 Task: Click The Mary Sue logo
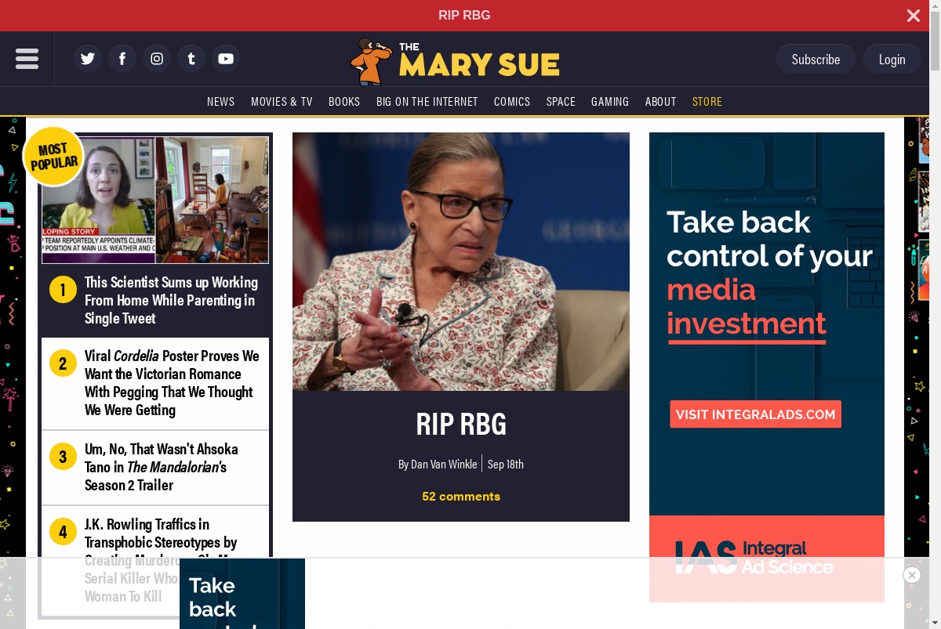coord(455,61)
